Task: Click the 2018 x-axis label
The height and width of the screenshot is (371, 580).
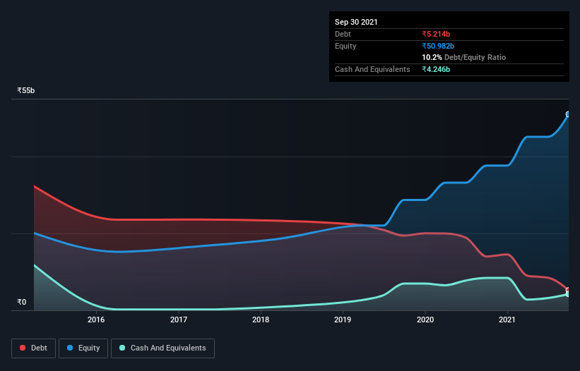Action: [x=261, y=320]
